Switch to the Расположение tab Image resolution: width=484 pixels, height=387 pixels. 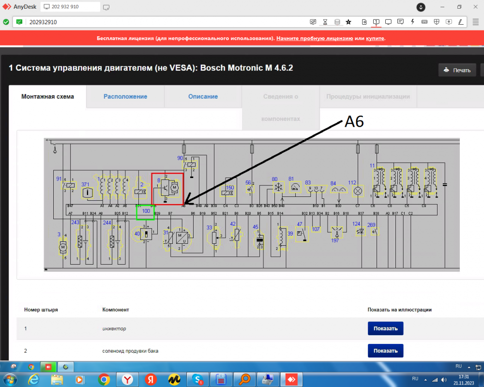click(125, 96)
